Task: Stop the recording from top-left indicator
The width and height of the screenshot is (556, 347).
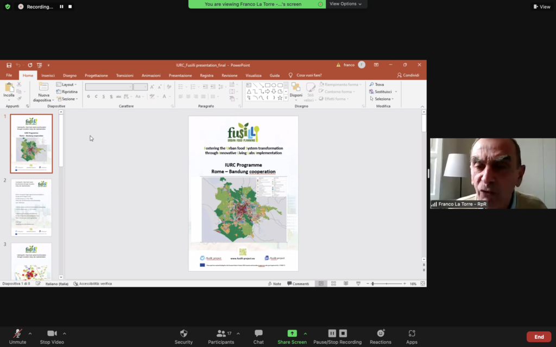Action: pyautogui.click(x=70, y=7)
